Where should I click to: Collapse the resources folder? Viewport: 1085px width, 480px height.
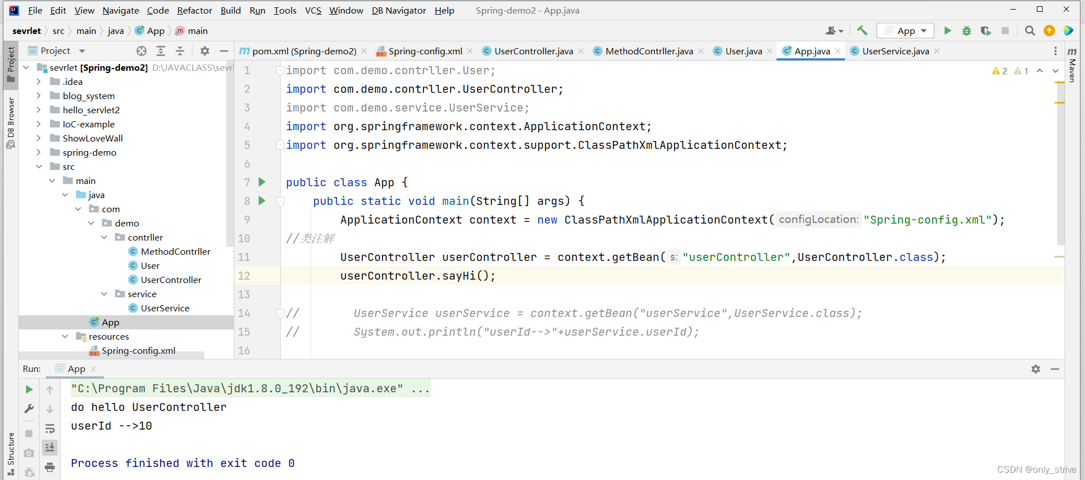click(65, 336)
